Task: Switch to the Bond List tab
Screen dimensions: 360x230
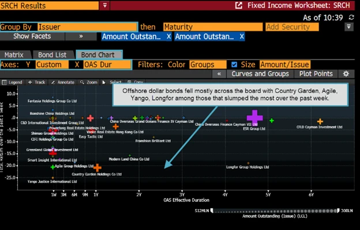Action: tap(52, 55)
